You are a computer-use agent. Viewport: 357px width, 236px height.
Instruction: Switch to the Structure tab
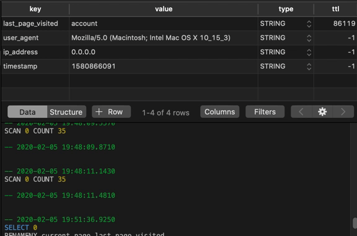66,112
